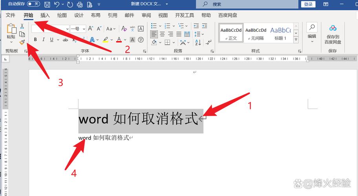Apply the 无间隔 No Spacing style
Image resolution: width=358 pixels, height=196 pixels.
point(256,33)
